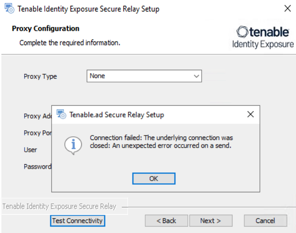Viewport: 296px width, 233px height.
Task: Click the blue information icon in the dialog
Action: (x=73, y=145)
